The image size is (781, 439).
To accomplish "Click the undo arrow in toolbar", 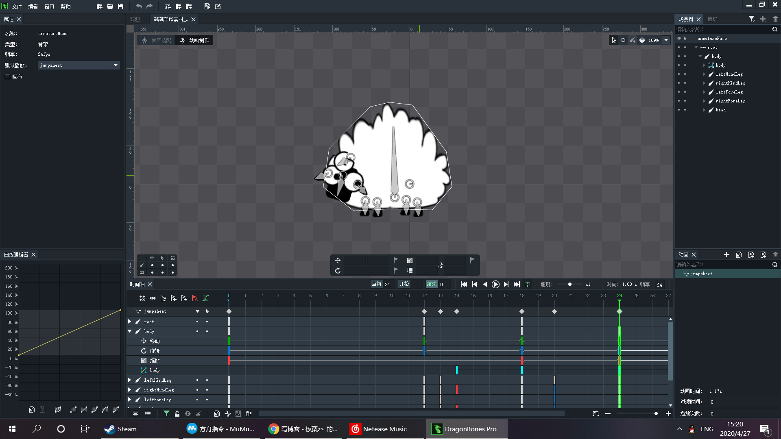I will coord(139,7).
